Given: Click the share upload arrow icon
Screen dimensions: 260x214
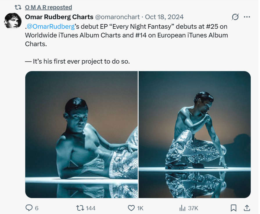Looking at the screenshot, I should pos(247,208).
